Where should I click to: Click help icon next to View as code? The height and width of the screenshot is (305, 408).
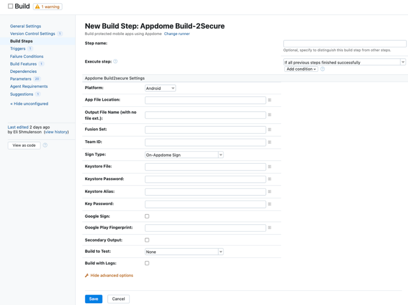(x=45, y=145)
